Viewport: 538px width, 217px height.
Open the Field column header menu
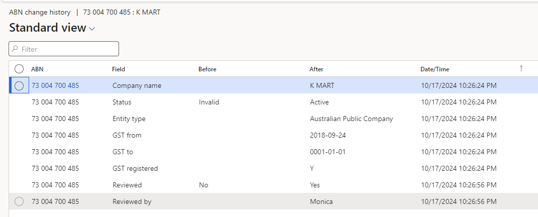[119, 69]
